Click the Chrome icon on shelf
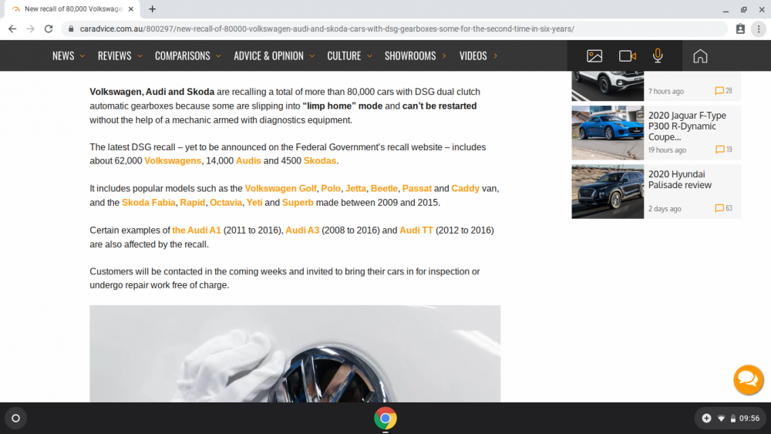The height and width of the screenshot is (434, 771). [x=385, y=419]
